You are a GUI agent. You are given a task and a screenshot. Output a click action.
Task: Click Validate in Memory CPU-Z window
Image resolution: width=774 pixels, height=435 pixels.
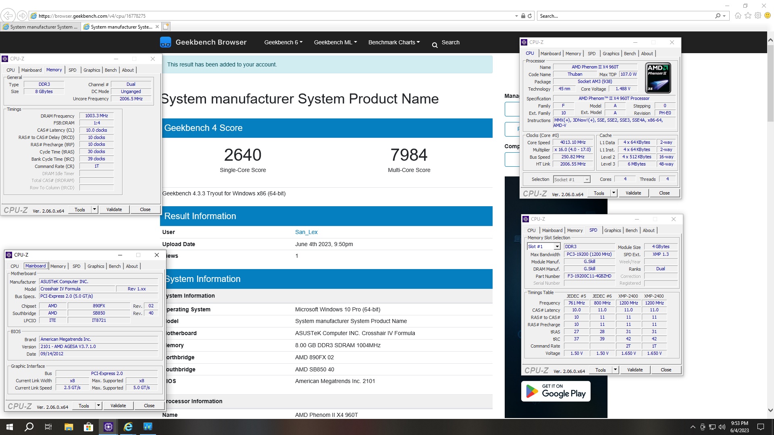point(114,209)
